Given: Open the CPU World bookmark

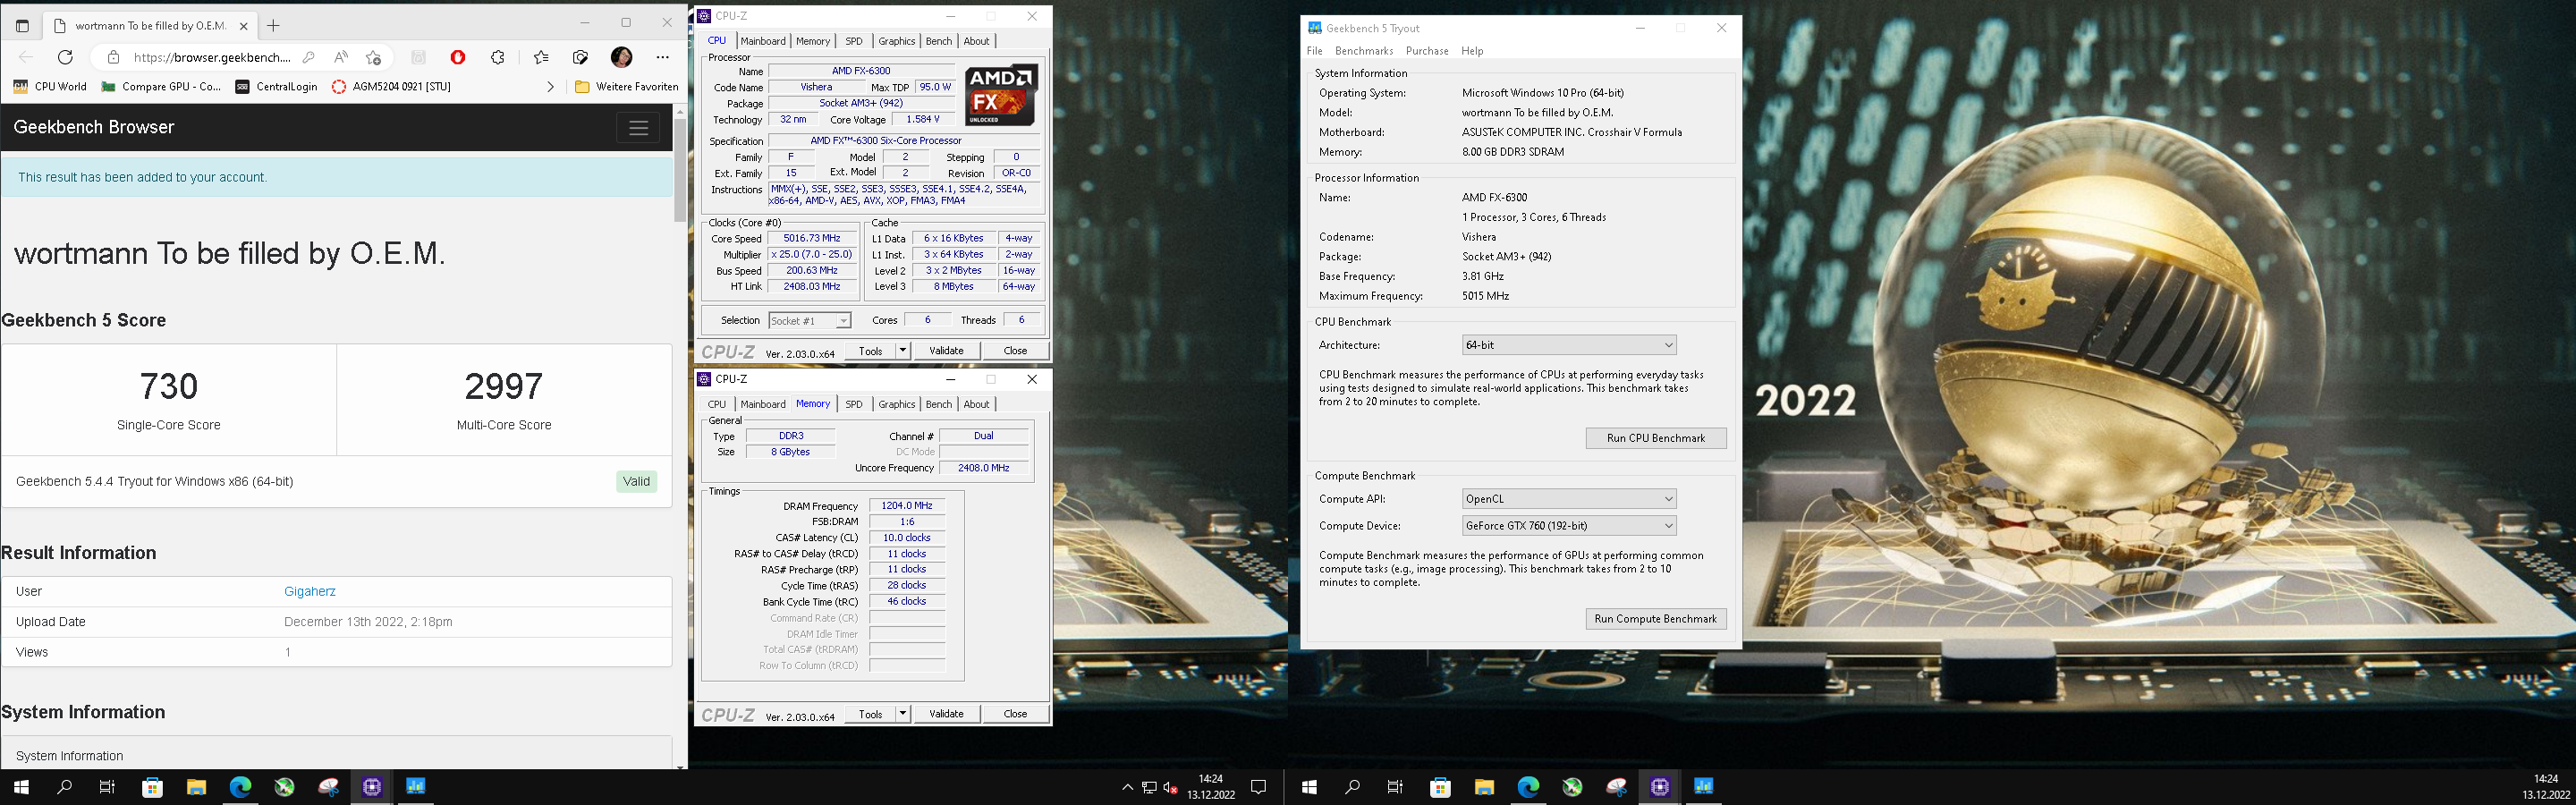Looking at the screenshot, I should pos(50,87).
